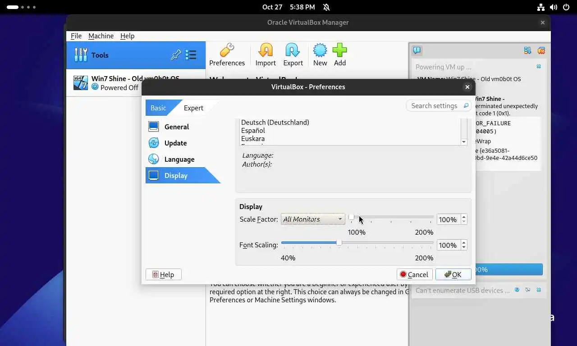Open the Tools list menu icon
Screen dimensions: 577x346
coord(191,55)
